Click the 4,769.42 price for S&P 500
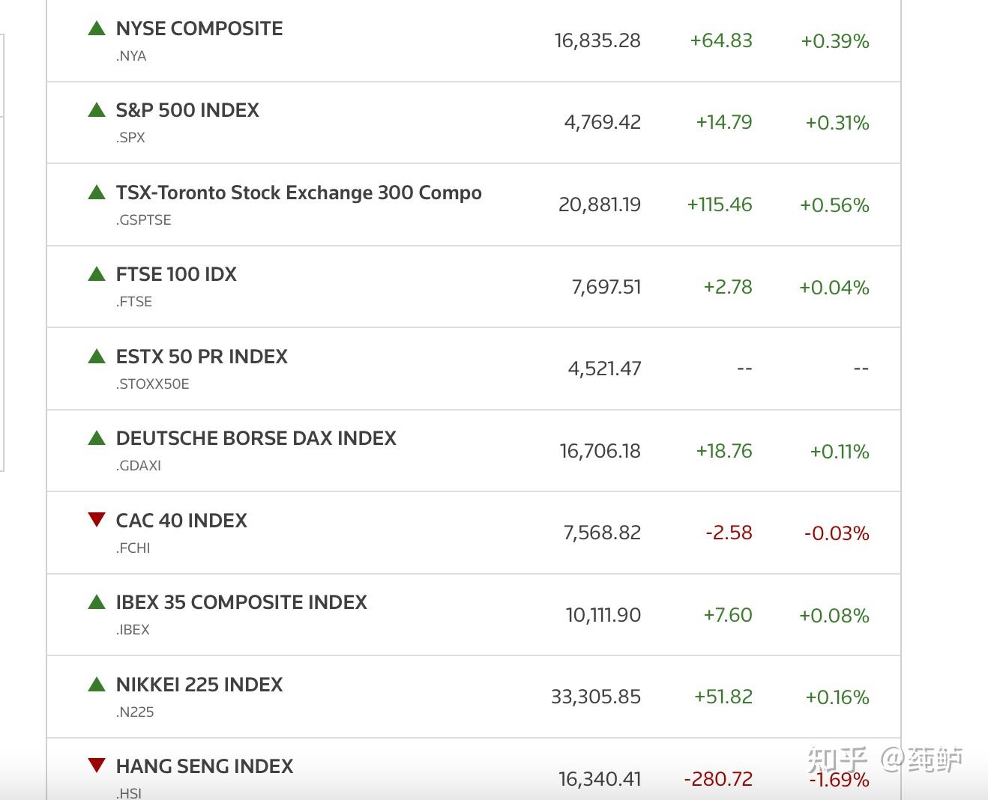Screen dimensions: 988x800 point(603,122)
